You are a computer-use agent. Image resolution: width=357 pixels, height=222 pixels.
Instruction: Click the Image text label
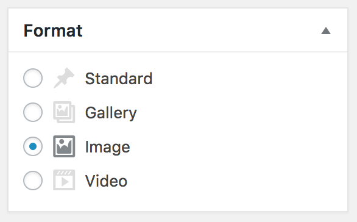click(x=107, y=147)
